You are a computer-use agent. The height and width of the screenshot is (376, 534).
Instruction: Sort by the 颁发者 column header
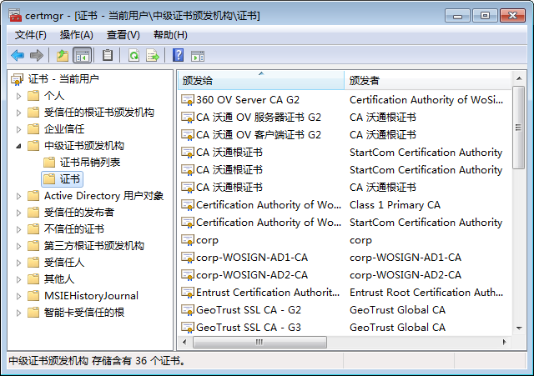pyautogui.click(x=427, y=80)
